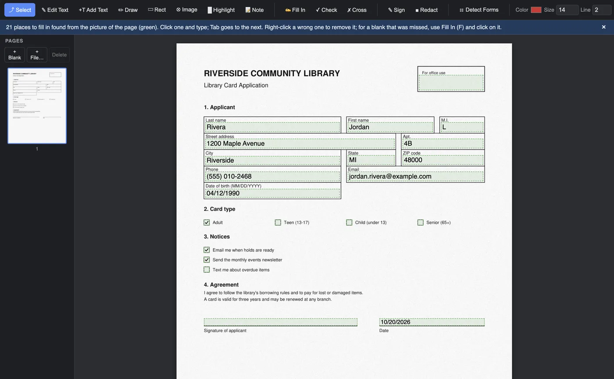The image size is (614, 379).
Task: Choose the Check mark tool
Action: (x=326, y=10)
